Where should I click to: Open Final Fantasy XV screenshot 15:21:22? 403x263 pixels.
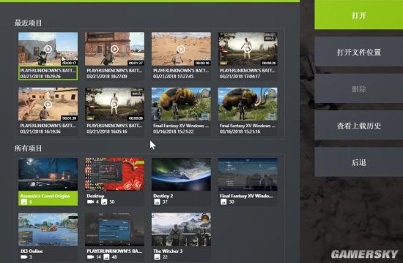[x=181, y=104]
